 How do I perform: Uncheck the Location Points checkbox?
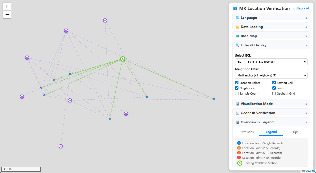click(x=237, y=83)
